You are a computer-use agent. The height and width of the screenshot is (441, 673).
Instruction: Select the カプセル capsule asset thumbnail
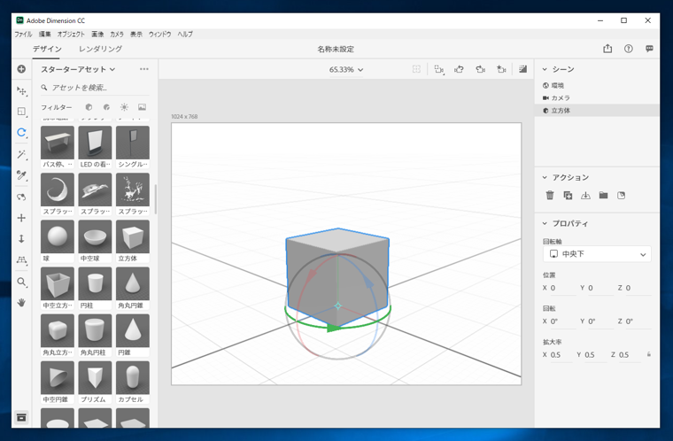pyautogui.click(x=133, y=378)
